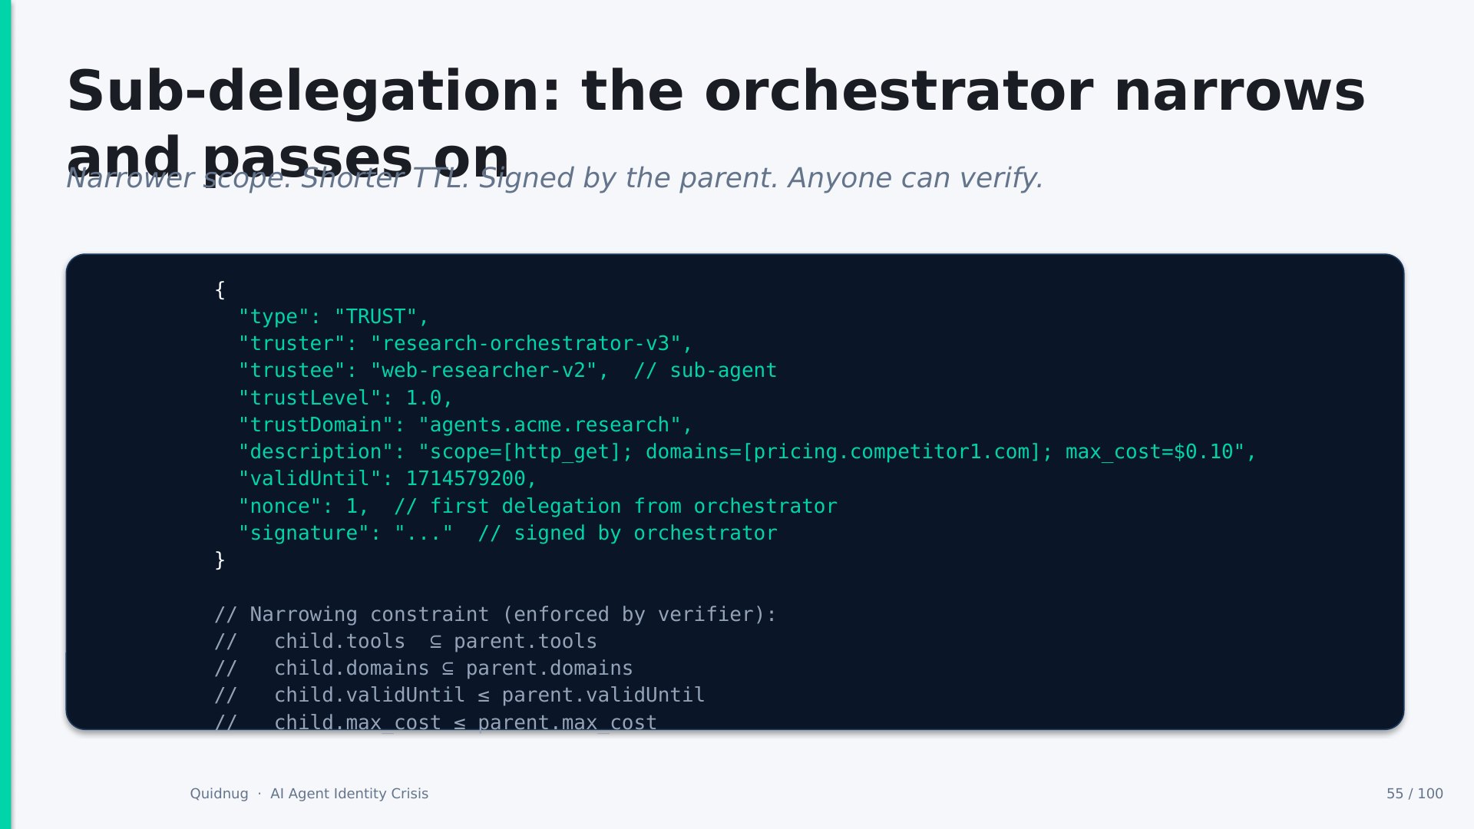Select the "truster" research-orchestrator-v3 line

(465, 344)
